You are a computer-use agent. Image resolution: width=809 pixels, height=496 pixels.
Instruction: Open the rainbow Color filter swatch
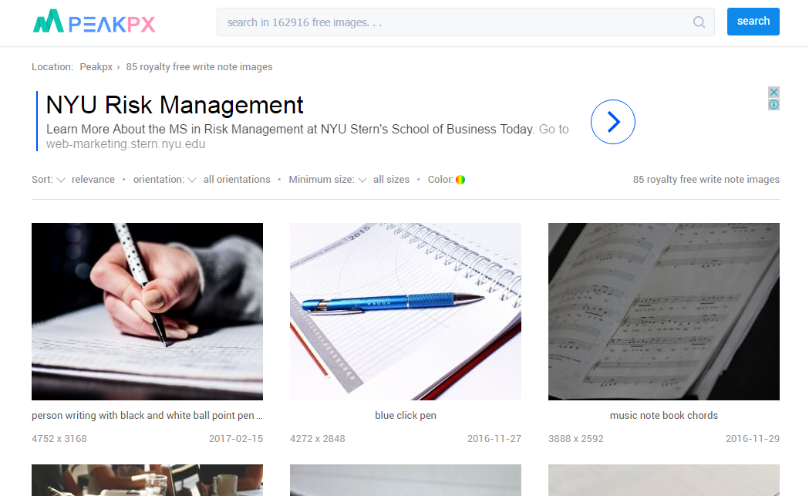460,180
